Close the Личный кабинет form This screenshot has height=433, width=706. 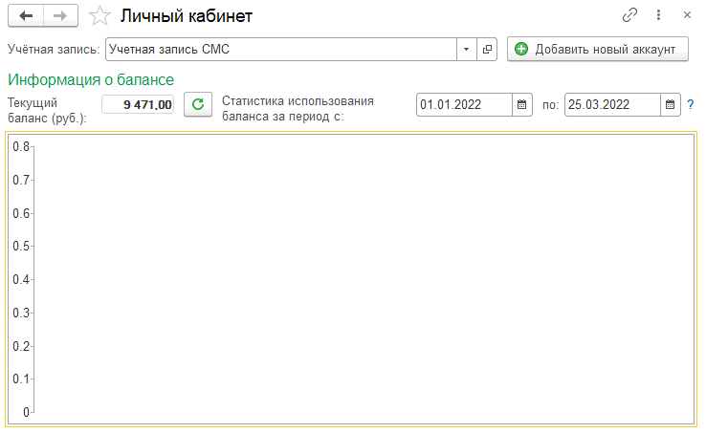(x=687, y=15)
